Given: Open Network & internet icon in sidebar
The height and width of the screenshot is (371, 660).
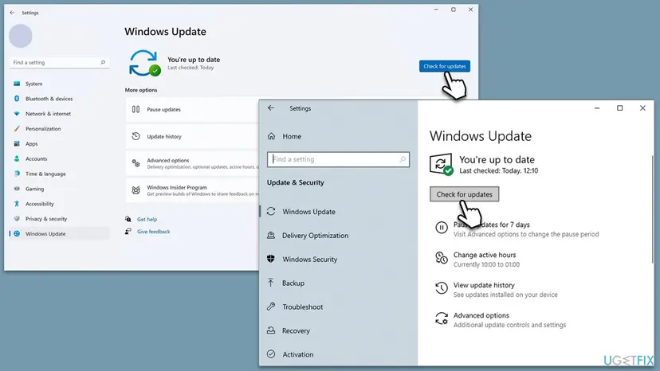Looking at the screenshot, I should [17, 114].
